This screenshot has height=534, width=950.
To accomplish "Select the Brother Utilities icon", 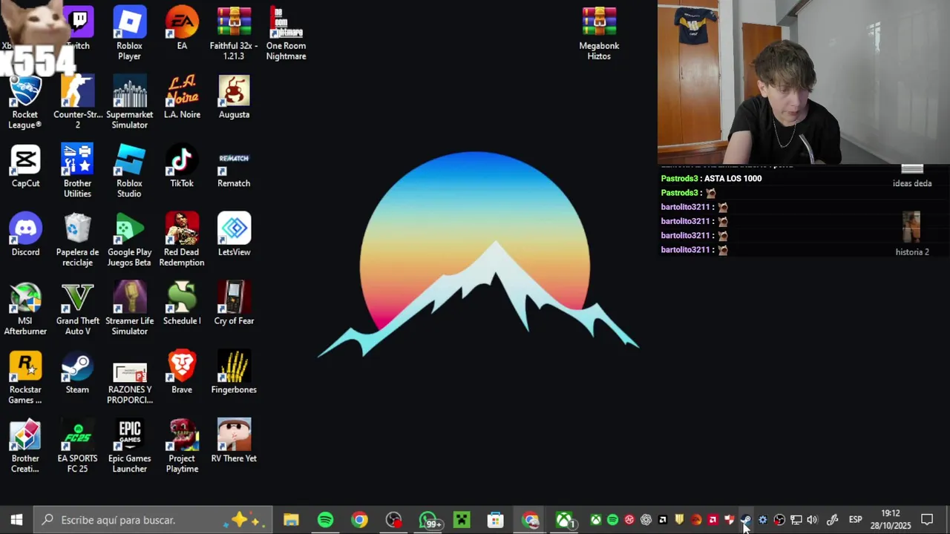I will point(78,171).
